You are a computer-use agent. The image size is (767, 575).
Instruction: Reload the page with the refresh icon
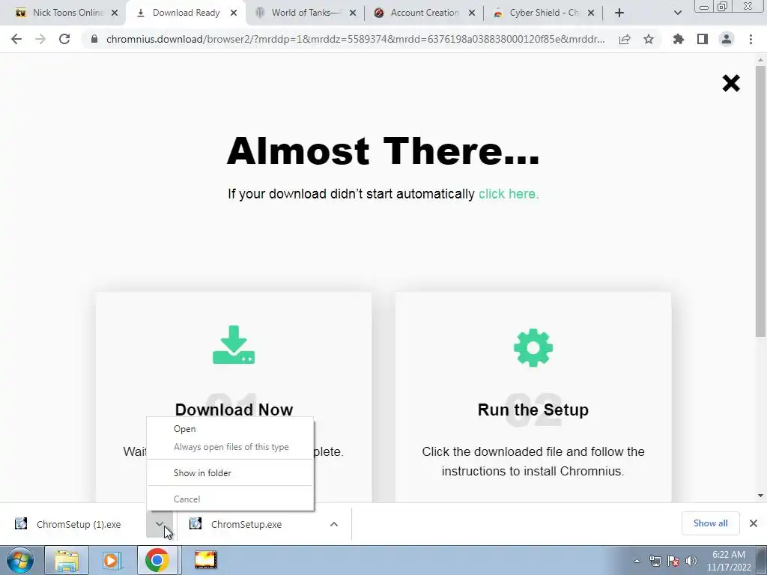pos(64,39)
